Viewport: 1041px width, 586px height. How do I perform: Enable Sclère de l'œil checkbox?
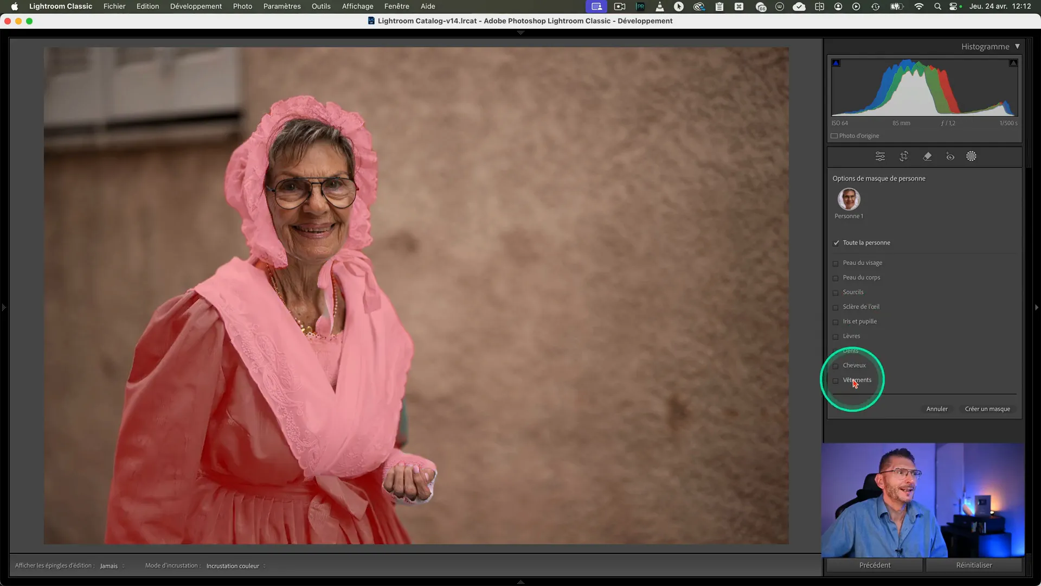[836, 307]
